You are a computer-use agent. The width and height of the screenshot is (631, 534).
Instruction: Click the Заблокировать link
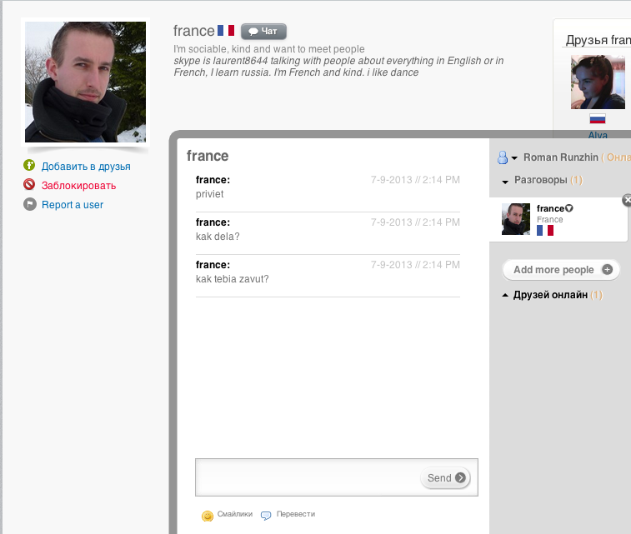click(79, 186)
